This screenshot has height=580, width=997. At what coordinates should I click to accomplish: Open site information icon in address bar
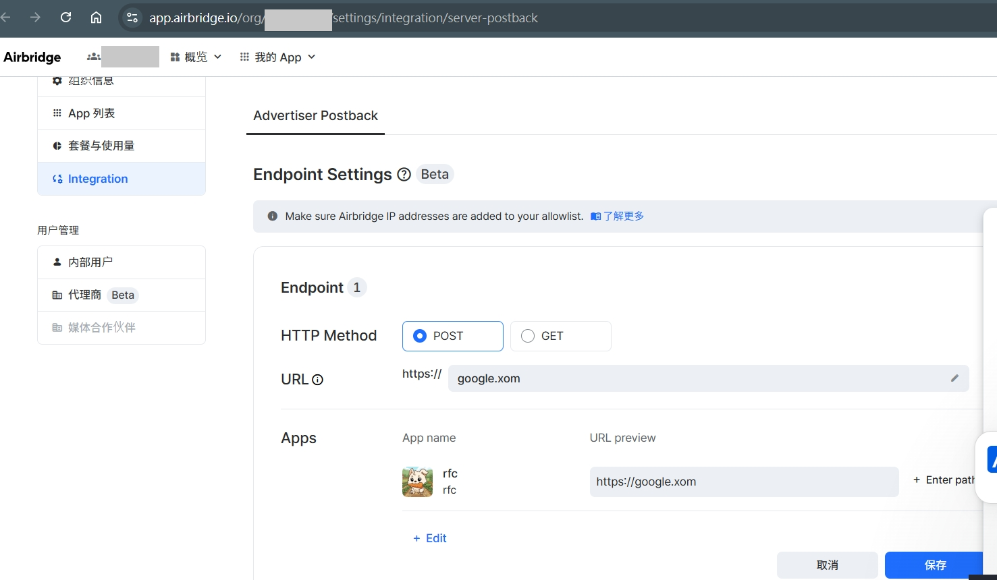132,18
